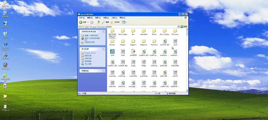
Task: Select the 回收站 Recycle Bin desktop icon
Action: 5,35
